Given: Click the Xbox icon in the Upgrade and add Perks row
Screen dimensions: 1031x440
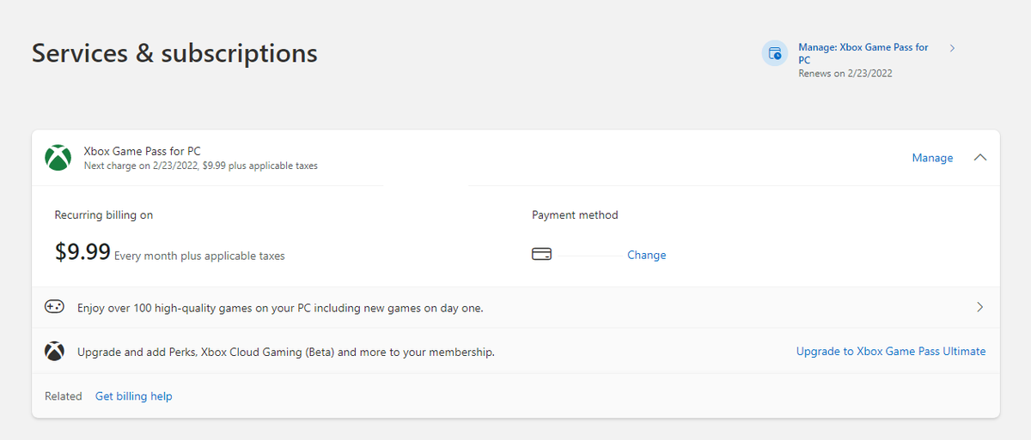Looking at the screenshot, I should click(54, 351).
